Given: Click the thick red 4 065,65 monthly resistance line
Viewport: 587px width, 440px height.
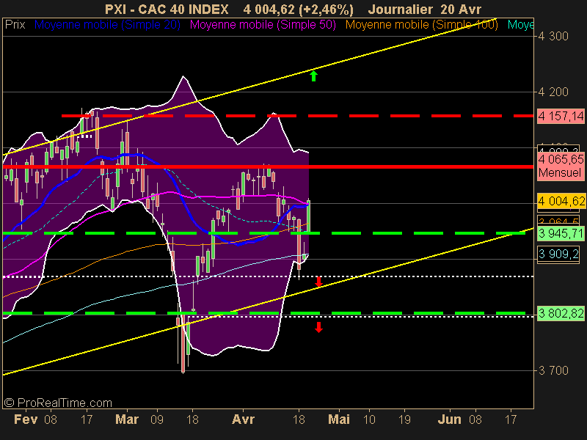Looking at the screenshot, I should 268,166.
